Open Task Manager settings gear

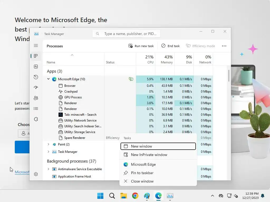[36, 174]
